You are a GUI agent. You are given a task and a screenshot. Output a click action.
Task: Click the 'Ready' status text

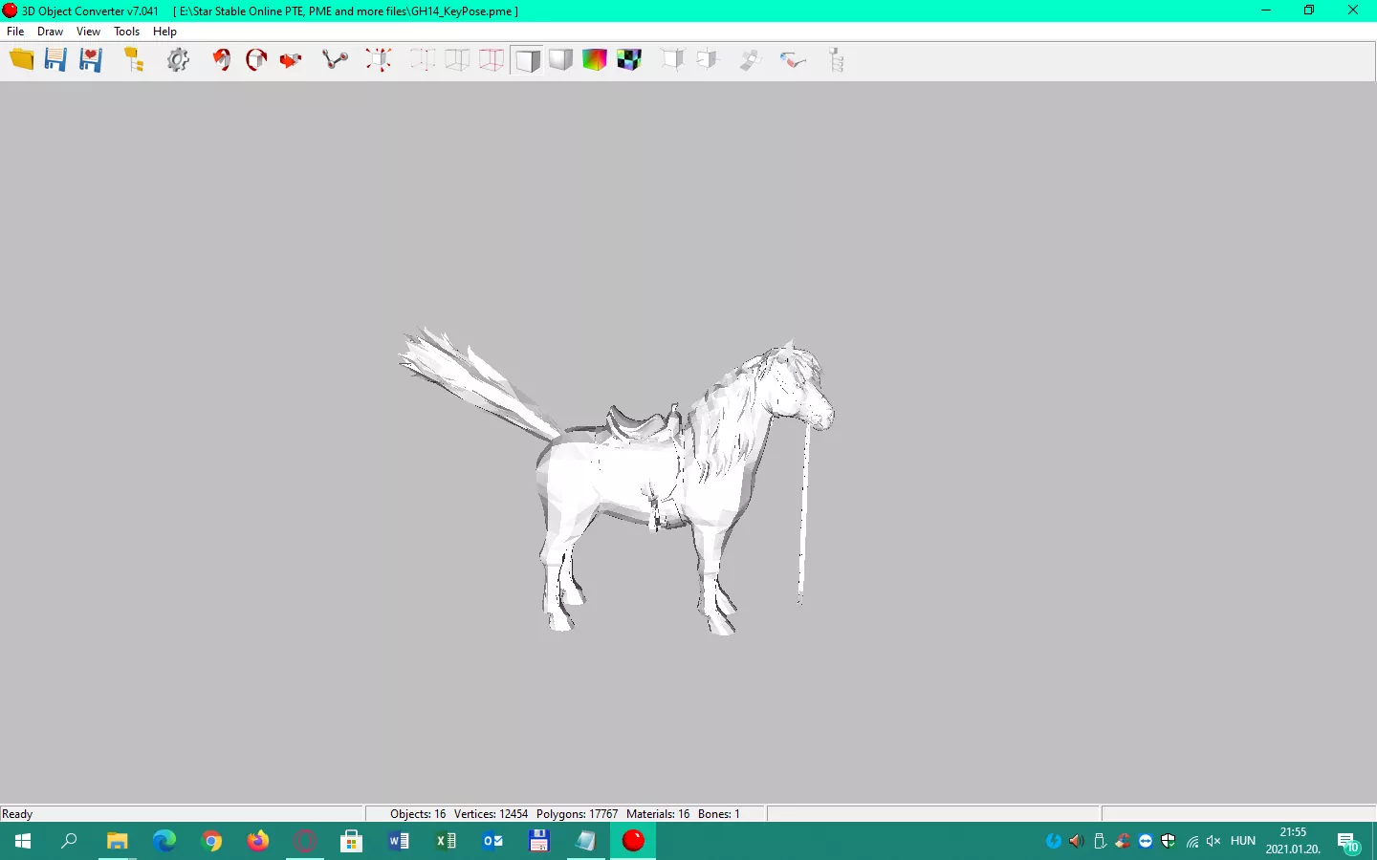coord(17,814)
